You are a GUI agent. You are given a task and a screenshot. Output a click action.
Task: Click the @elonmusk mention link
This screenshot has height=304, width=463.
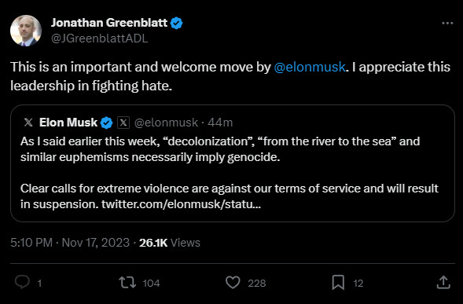[310, 67]
